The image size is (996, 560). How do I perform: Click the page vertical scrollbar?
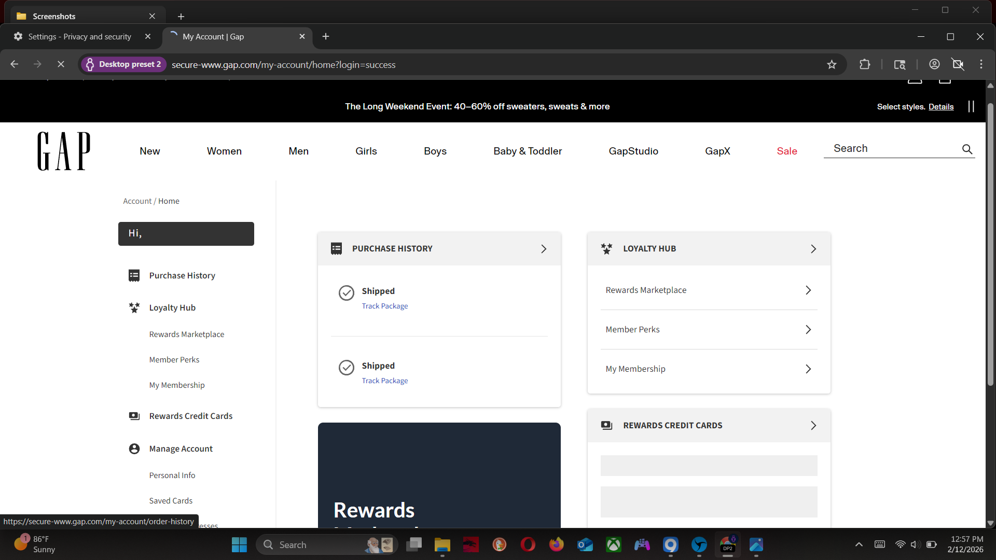tap(990, 244)
